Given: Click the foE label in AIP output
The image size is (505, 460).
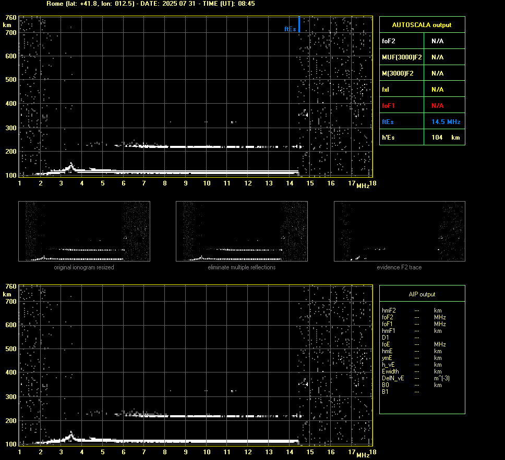Looking at the screenshot, I should (x=386, y=344).
